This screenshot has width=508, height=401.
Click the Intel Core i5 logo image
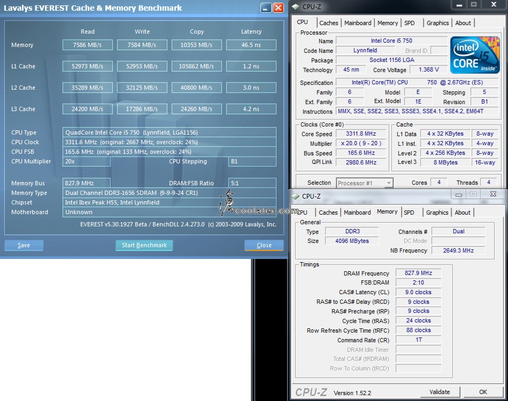(x=475, y=54)
